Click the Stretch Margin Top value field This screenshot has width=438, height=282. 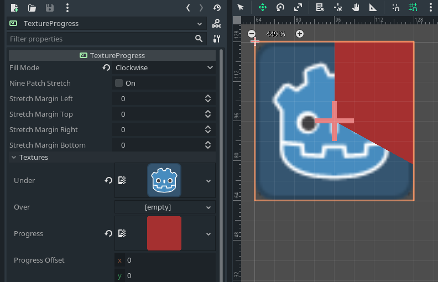(164, 114)
